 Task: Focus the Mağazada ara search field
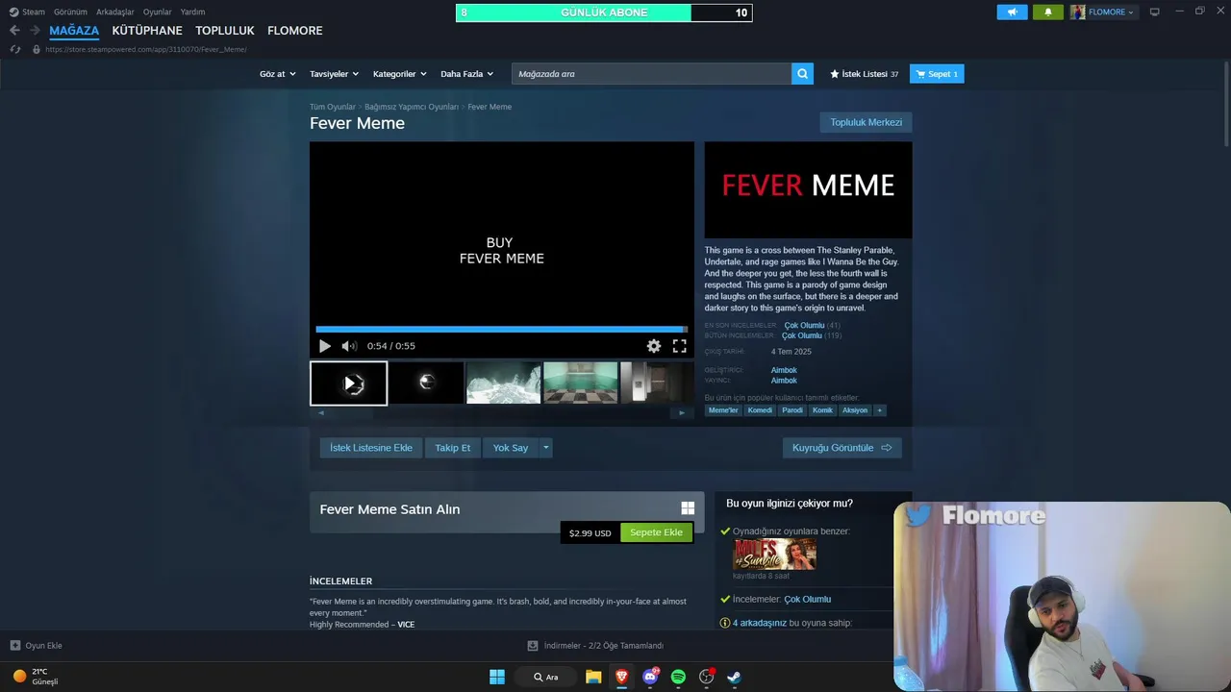click(651, 74)
